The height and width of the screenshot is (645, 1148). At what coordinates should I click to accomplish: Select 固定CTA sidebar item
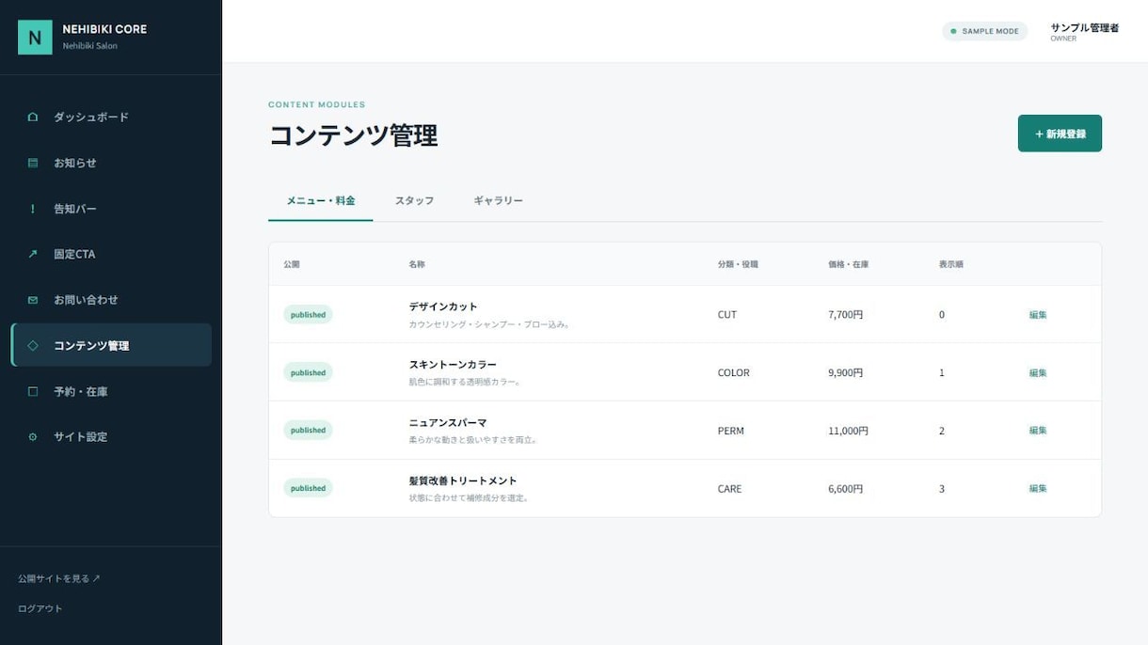(111, 254)
